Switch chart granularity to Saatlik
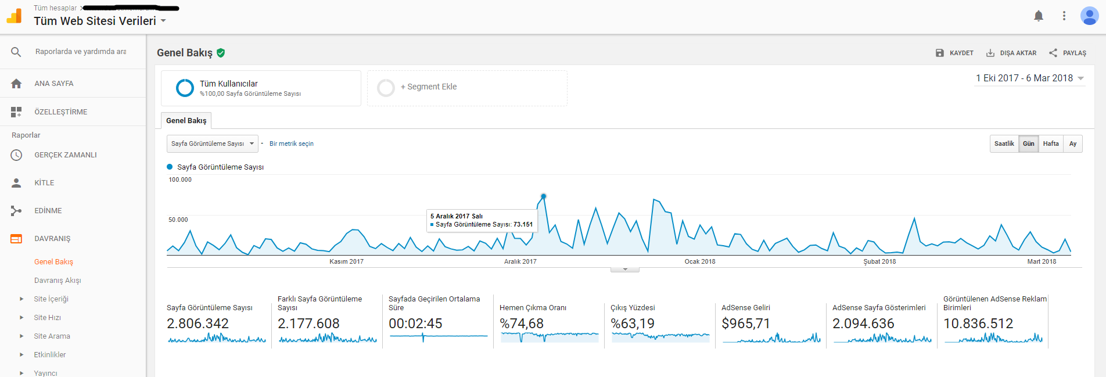 point(1004,143)
